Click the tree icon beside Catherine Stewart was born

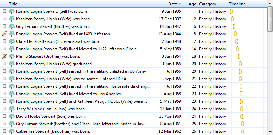pyautogui.click(x=12, y=131)
